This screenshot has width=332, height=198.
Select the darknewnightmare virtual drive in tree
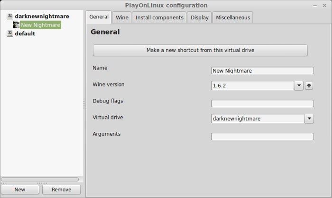click(x=42, y=16)
